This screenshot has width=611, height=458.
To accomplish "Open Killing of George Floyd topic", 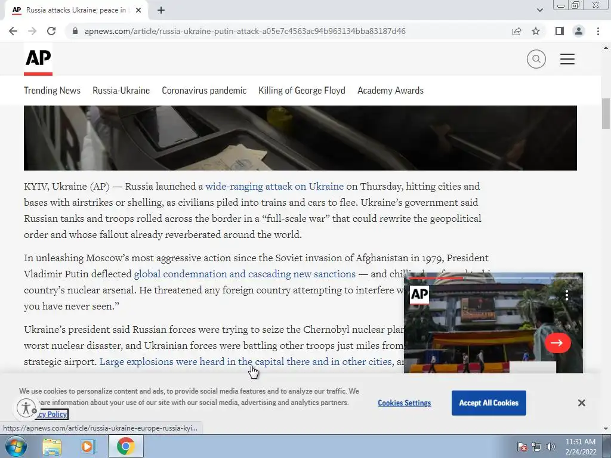I will [302, 91].
